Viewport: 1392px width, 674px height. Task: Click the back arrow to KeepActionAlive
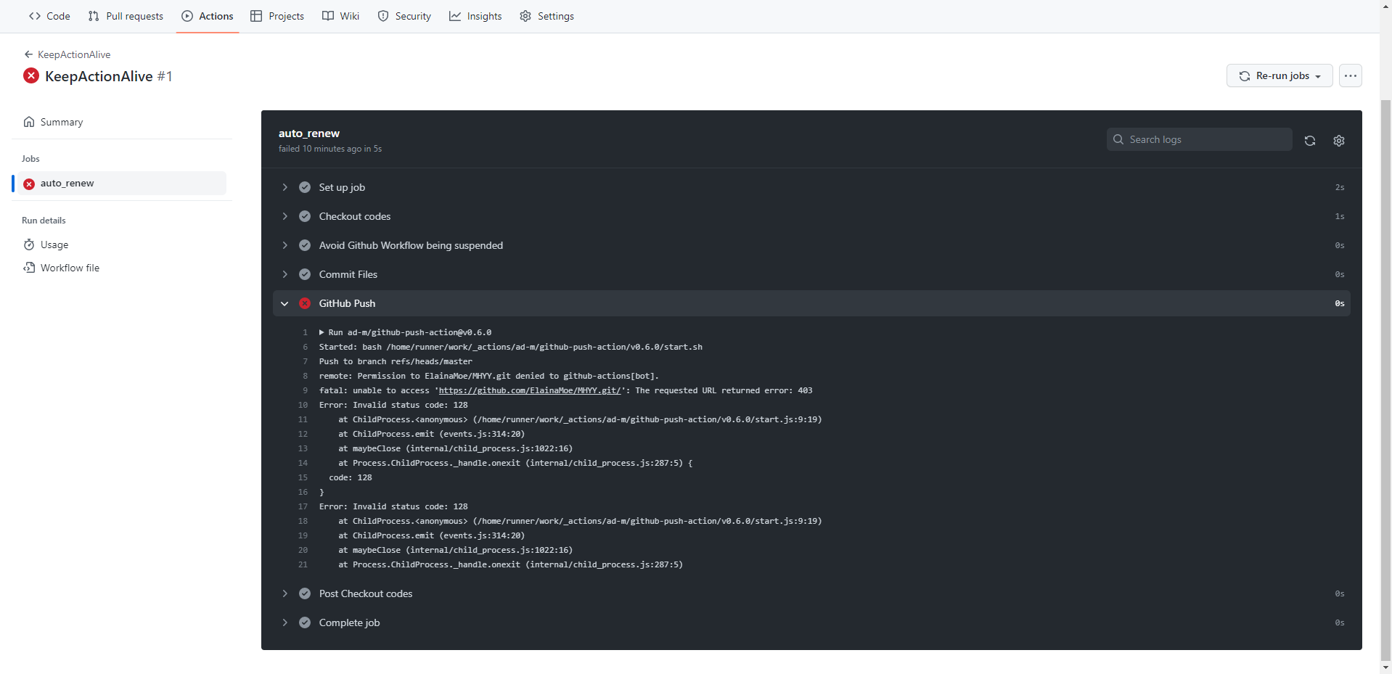pos(28,54)
